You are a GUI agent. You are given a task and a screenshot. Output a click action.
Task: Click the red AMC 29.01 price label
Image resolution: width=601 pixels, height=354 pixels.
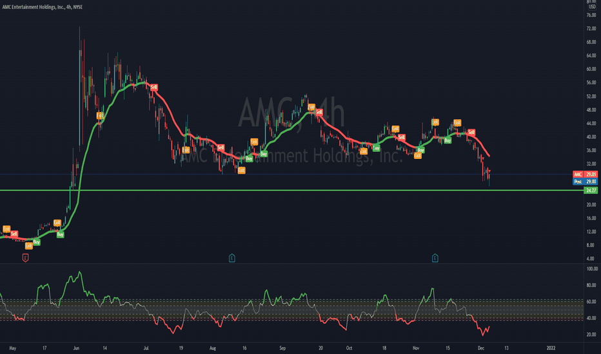[585, 174]
